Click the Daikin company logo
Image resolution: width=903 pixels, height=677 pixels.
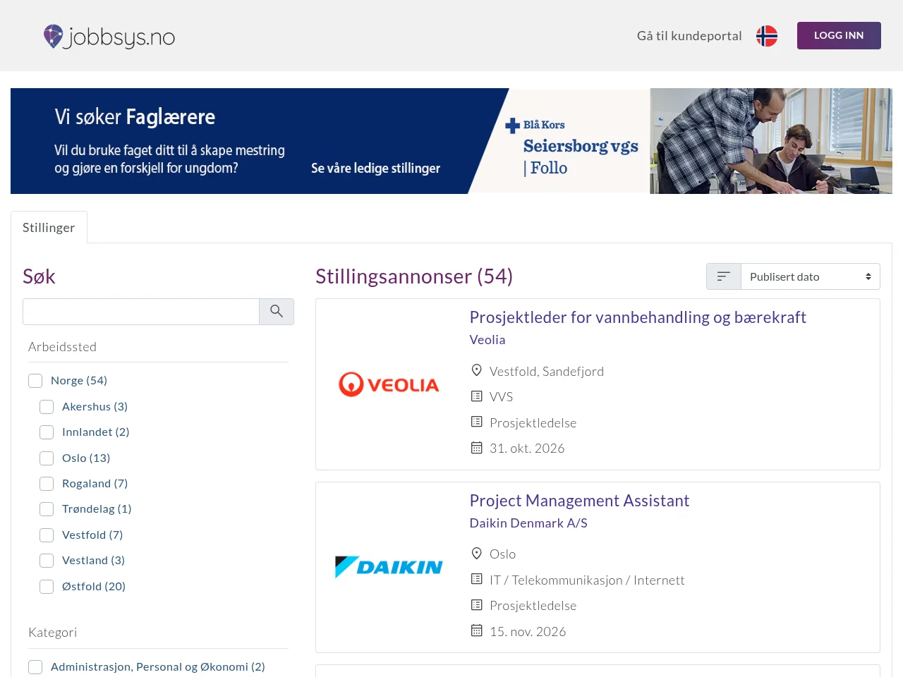point(389,567)
